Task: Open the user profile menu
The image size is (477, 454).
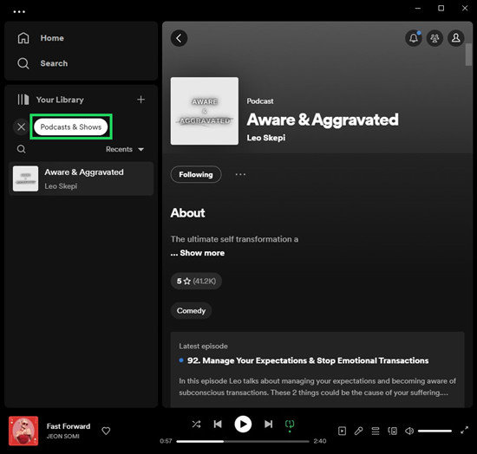Action: (x=455, y=38)
